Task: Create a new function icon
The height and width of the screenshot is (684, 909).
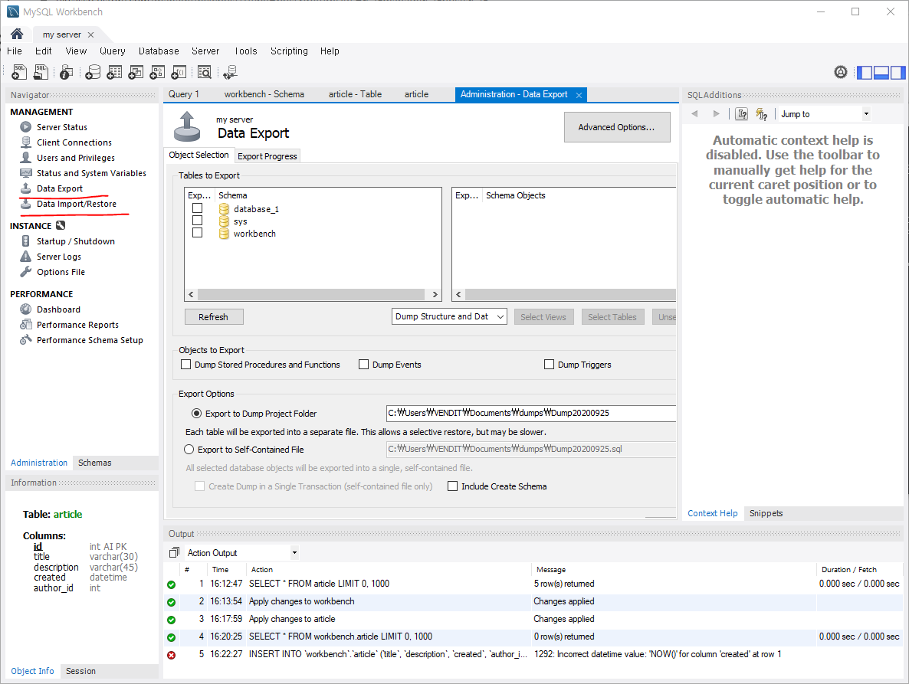Action: (x=179, y=72)
